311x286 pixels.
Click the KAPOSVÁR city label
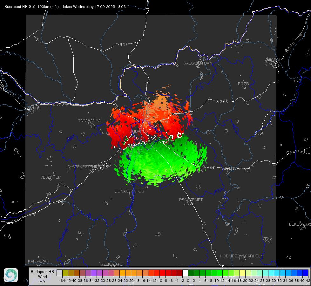[38, 261]
